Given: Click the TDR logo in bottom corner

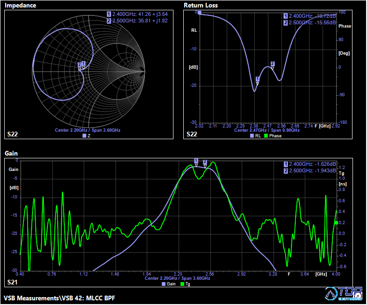Looking at the screenshot, I should coord(344,293).
